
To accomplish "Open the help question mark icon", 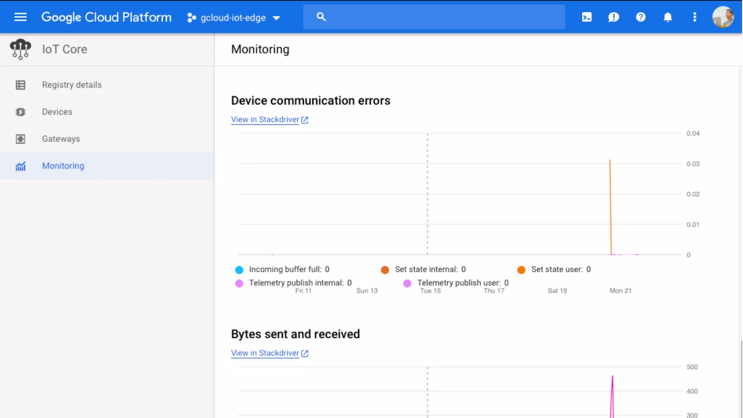I will pyautogui.click(x=641, y=17).
